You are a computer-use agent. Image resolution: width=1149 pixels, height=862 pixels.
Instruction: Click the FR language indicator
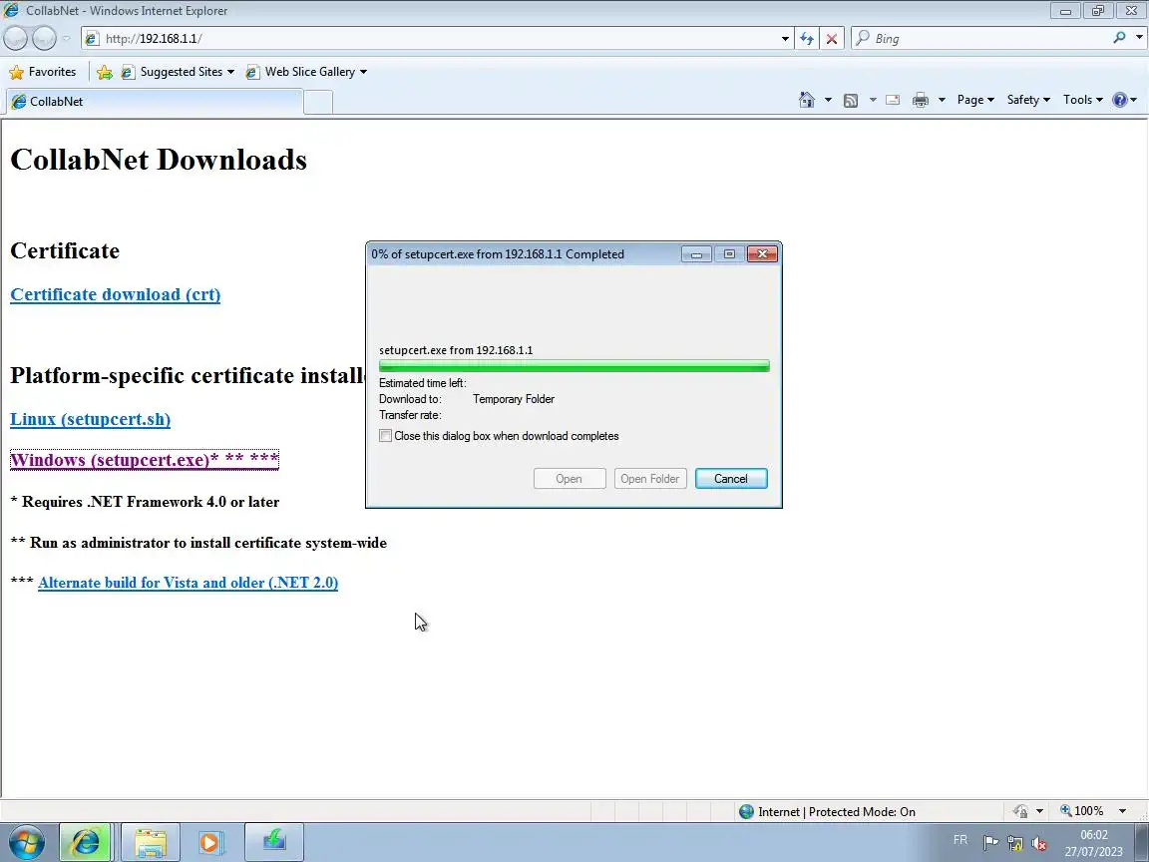(x=960, y=840)
